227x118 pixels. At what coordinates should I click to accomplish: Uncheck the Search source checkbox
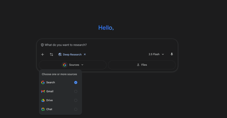coord(76,82)
